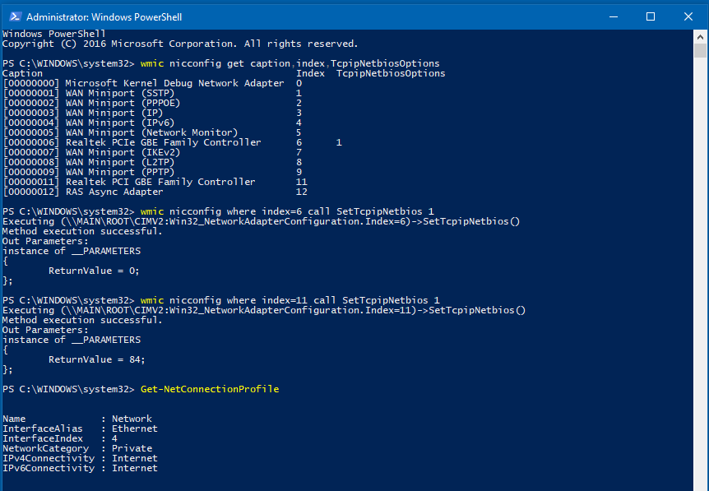The height and width of the screenshot is (491, 709).
Task: Click the NetworkCategory Private line
Action: [78, 448]
